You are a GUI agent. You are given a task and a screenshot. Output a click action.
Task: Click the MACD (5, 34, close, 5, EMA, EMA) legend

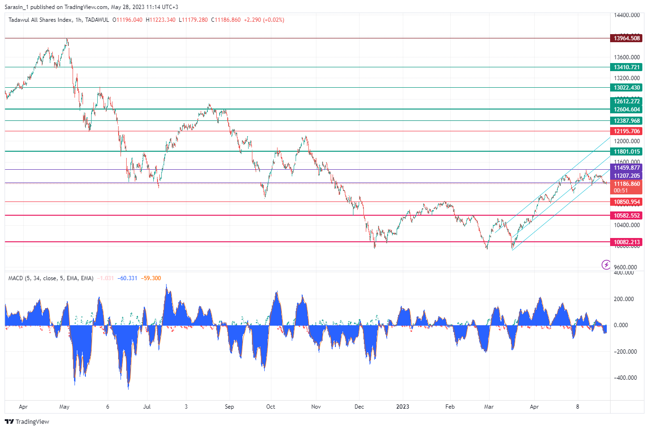51,278
